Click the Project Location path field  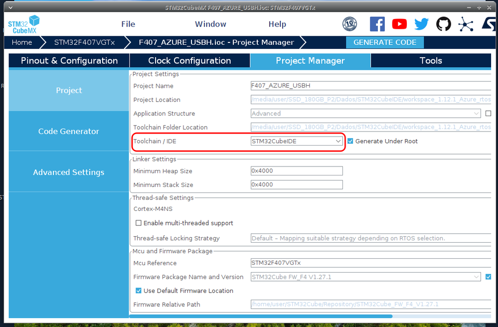click(x=371, y=99)
